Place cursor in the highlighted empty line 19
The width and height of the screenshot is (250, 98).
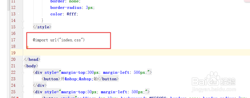coord(137,52)
